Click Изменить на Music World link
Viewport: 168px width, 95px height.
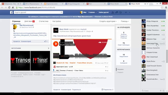click(x=103, y=17)
